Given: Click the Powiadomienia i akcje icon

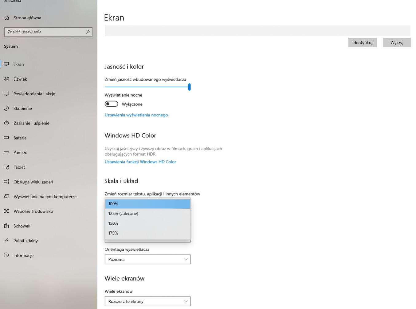Looking at the screenshot, I should (6, 94).
